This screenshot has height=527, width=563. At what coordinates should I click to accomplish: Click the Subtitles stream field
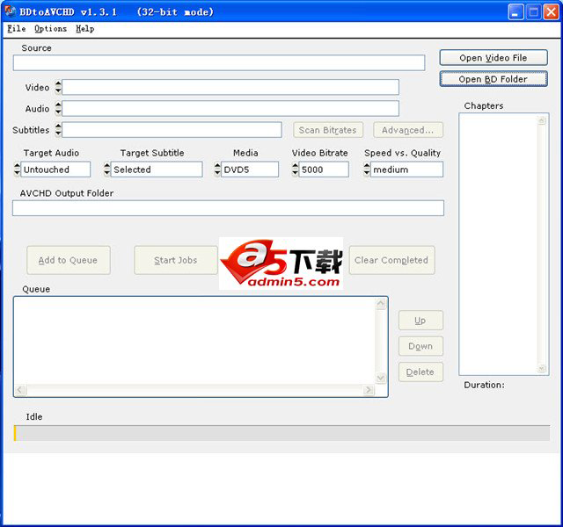(x=172, y=130)
